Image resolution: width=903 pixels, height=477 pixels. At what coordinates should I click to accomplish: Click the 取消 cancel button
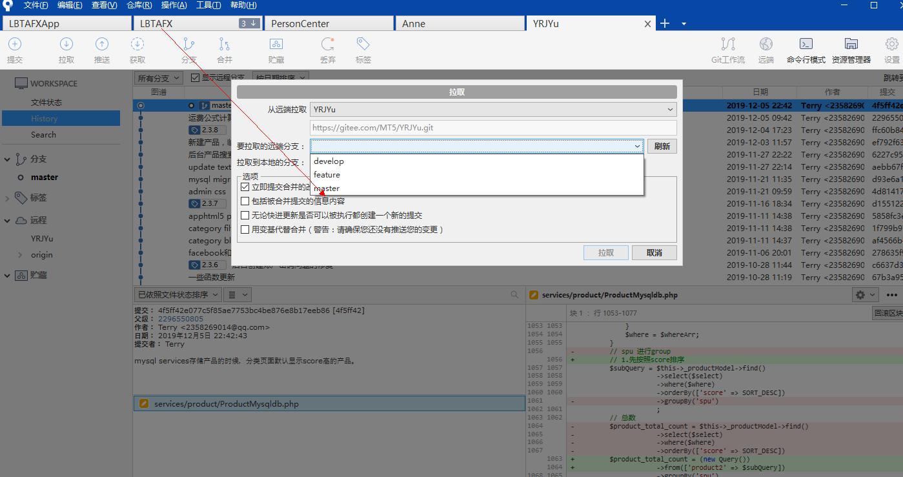pos(654,253)
